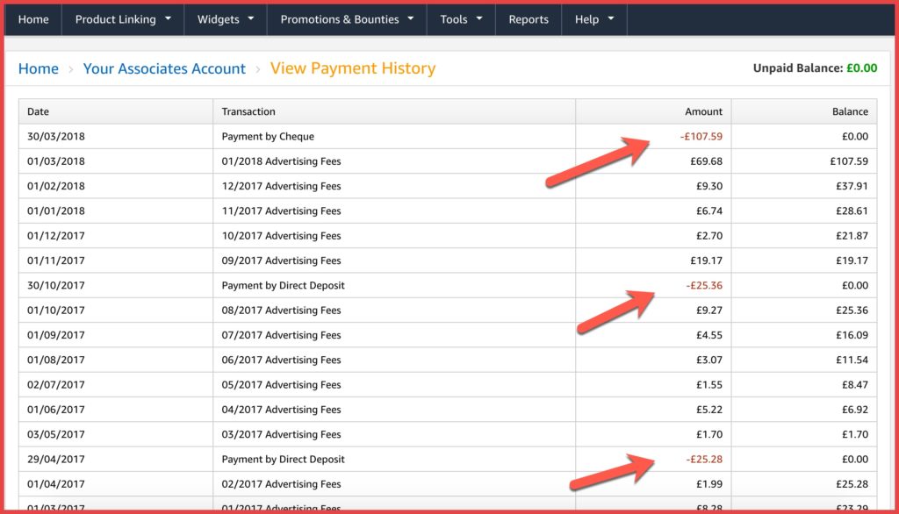Select the 06/2017 Advertising Fees row

448,360
